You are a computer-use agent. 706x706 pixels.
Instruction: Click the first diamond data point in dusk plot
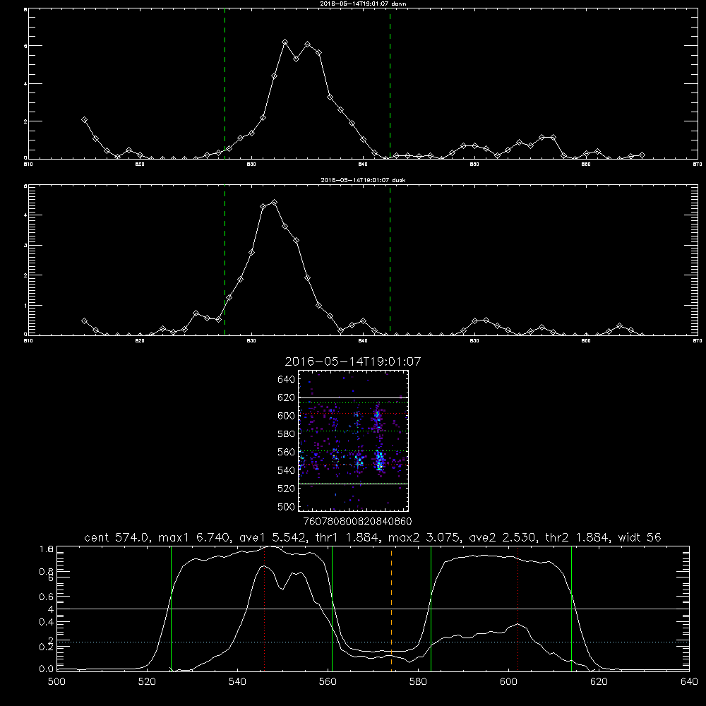(x=84, y=321)
